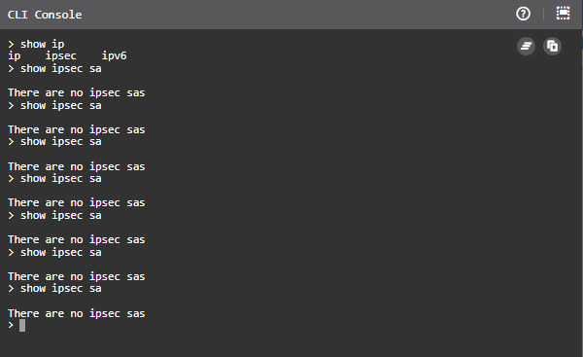Clear the CLI console output
The height and width of the screenshot is (357, 583).
pyautogui.click(x=526, y=46)
